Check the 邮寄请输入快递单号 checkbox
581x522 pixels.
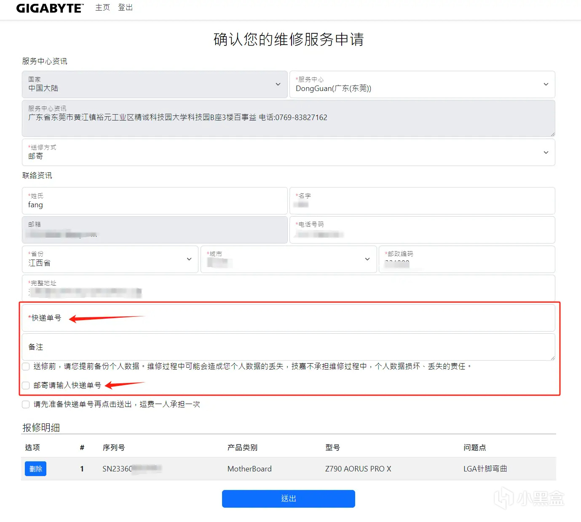[26, 385]
